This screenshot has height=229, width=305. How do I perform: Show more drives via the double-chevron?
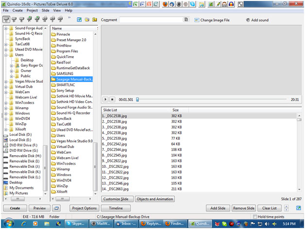click(69, 17)
